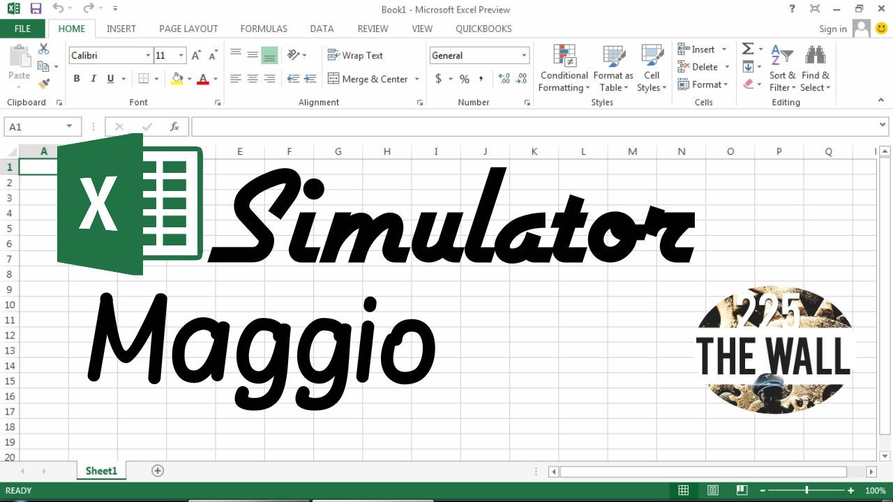
Task: Switch to the DATA tab
Action: (x=322, y=29)
